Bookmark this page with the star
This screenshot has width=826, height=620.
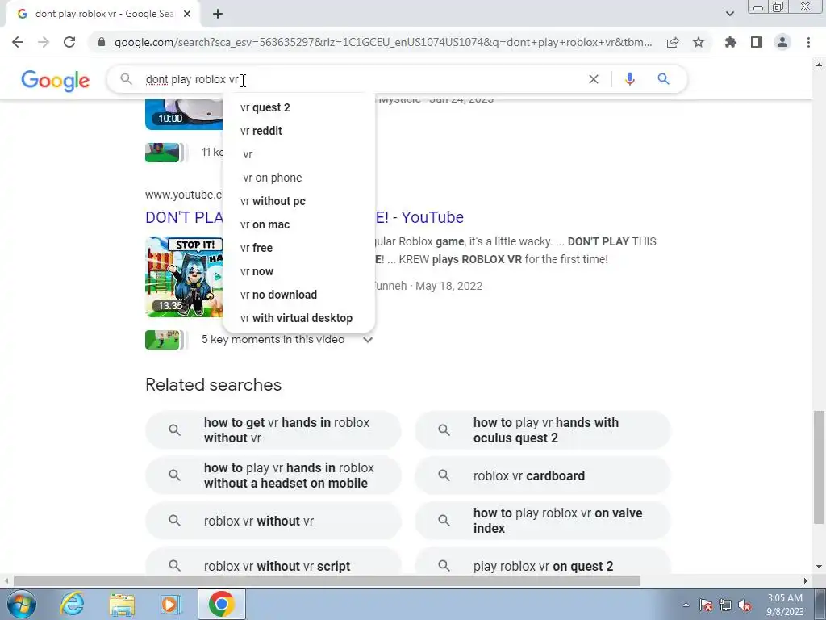[x=699, y=42]
